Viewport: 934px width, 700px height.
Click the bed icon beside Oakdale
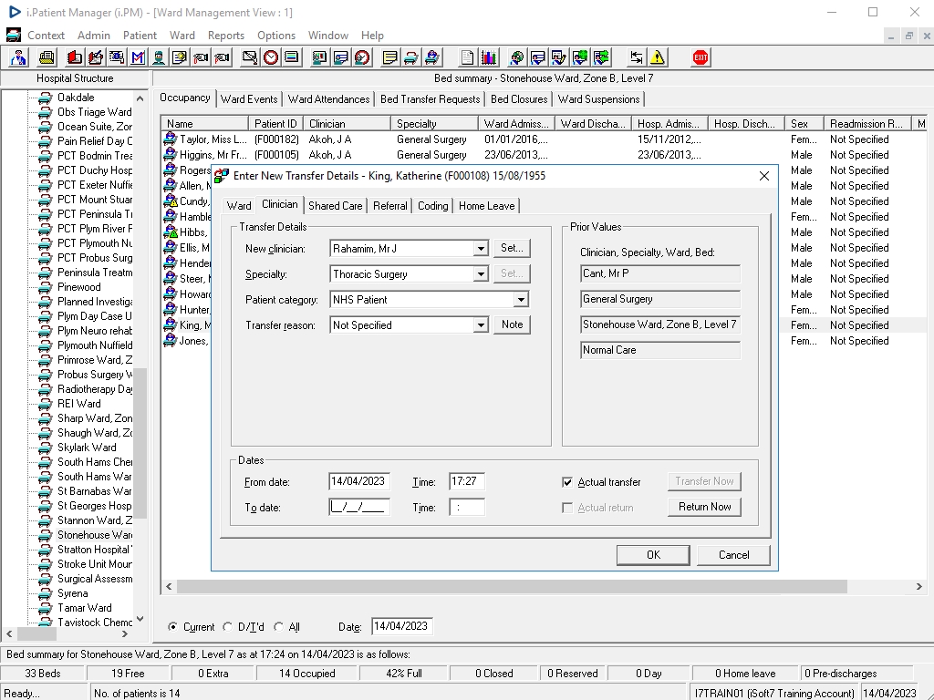point(46,98)
